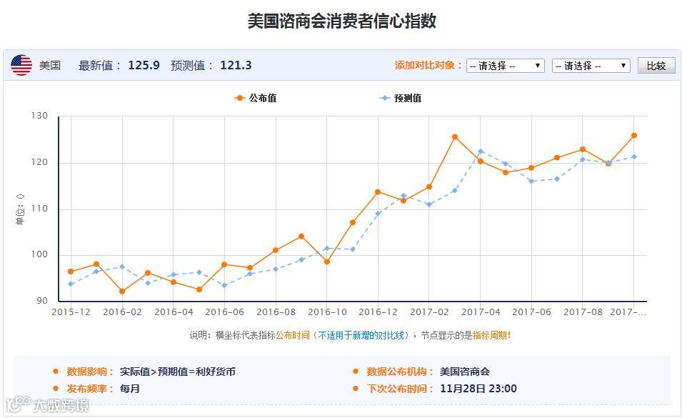Click the 数据公布机构 美国咨商会 entry
The height and width of the screenshot is (418, 682).
(428, 372)
